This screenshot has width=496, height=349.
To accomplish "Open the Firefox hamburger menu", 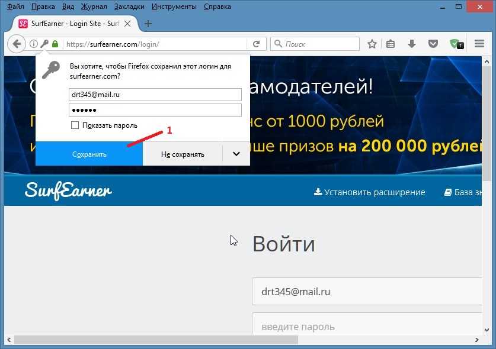I will point(479,44).
